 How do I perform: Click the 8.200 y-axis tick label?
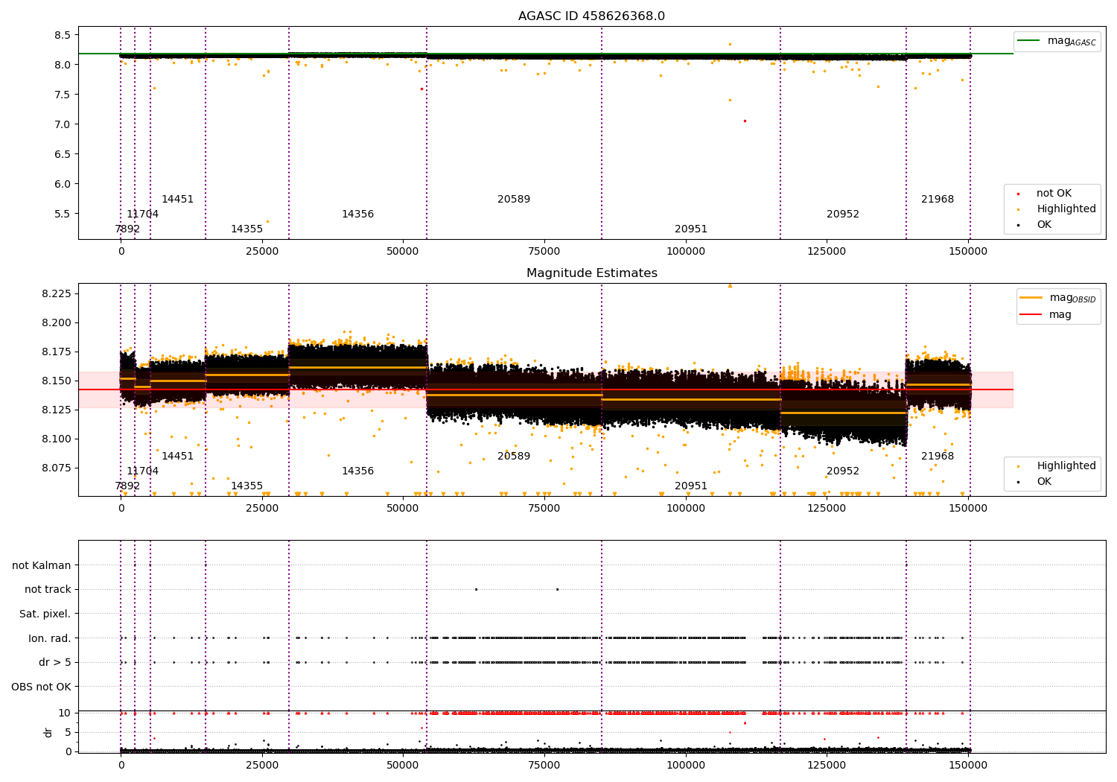[x=57, y=323]
